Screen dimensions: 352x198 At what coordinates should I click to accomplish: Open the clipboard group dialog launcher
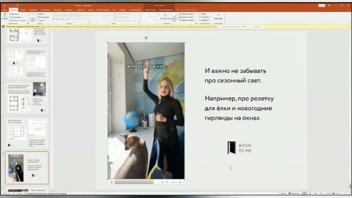(x=28, y=23)
